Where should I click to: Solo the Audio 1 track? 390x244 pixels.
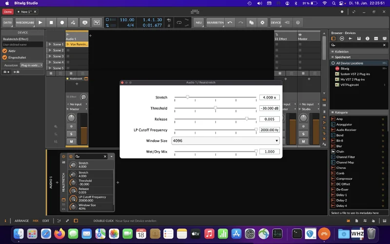click(71, 134)
